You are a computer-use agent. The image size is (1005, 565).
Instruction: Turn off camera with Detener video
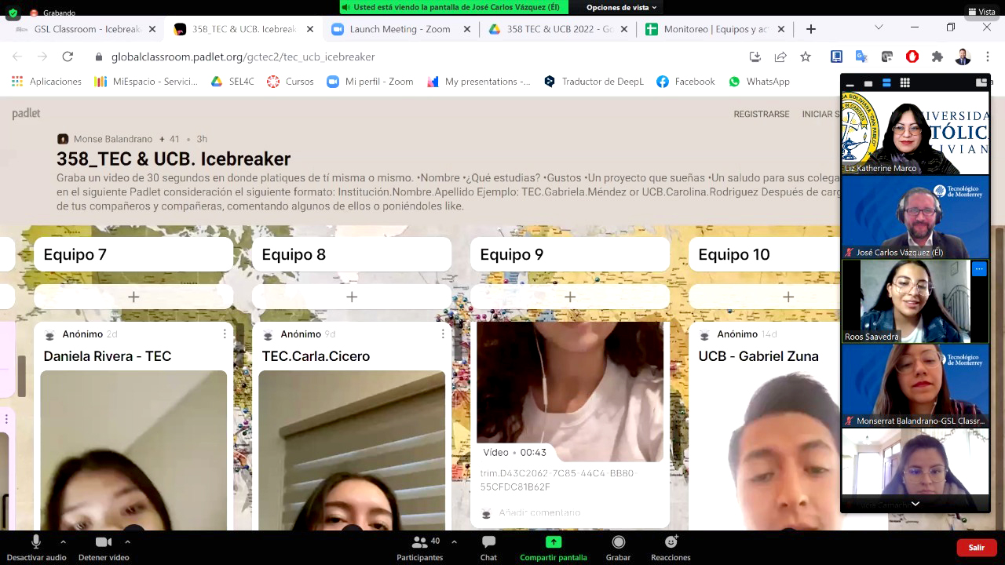[103, 542]
